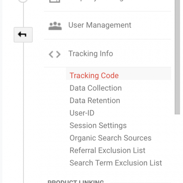Click the vertical scrollbar thumb
Viewport: 183px width, 183px height.
pyautogui.click(x=177, y=57)
